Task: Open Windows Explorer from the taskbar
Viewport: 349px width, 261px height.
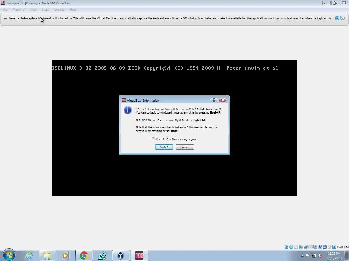Action: (47, 256)
